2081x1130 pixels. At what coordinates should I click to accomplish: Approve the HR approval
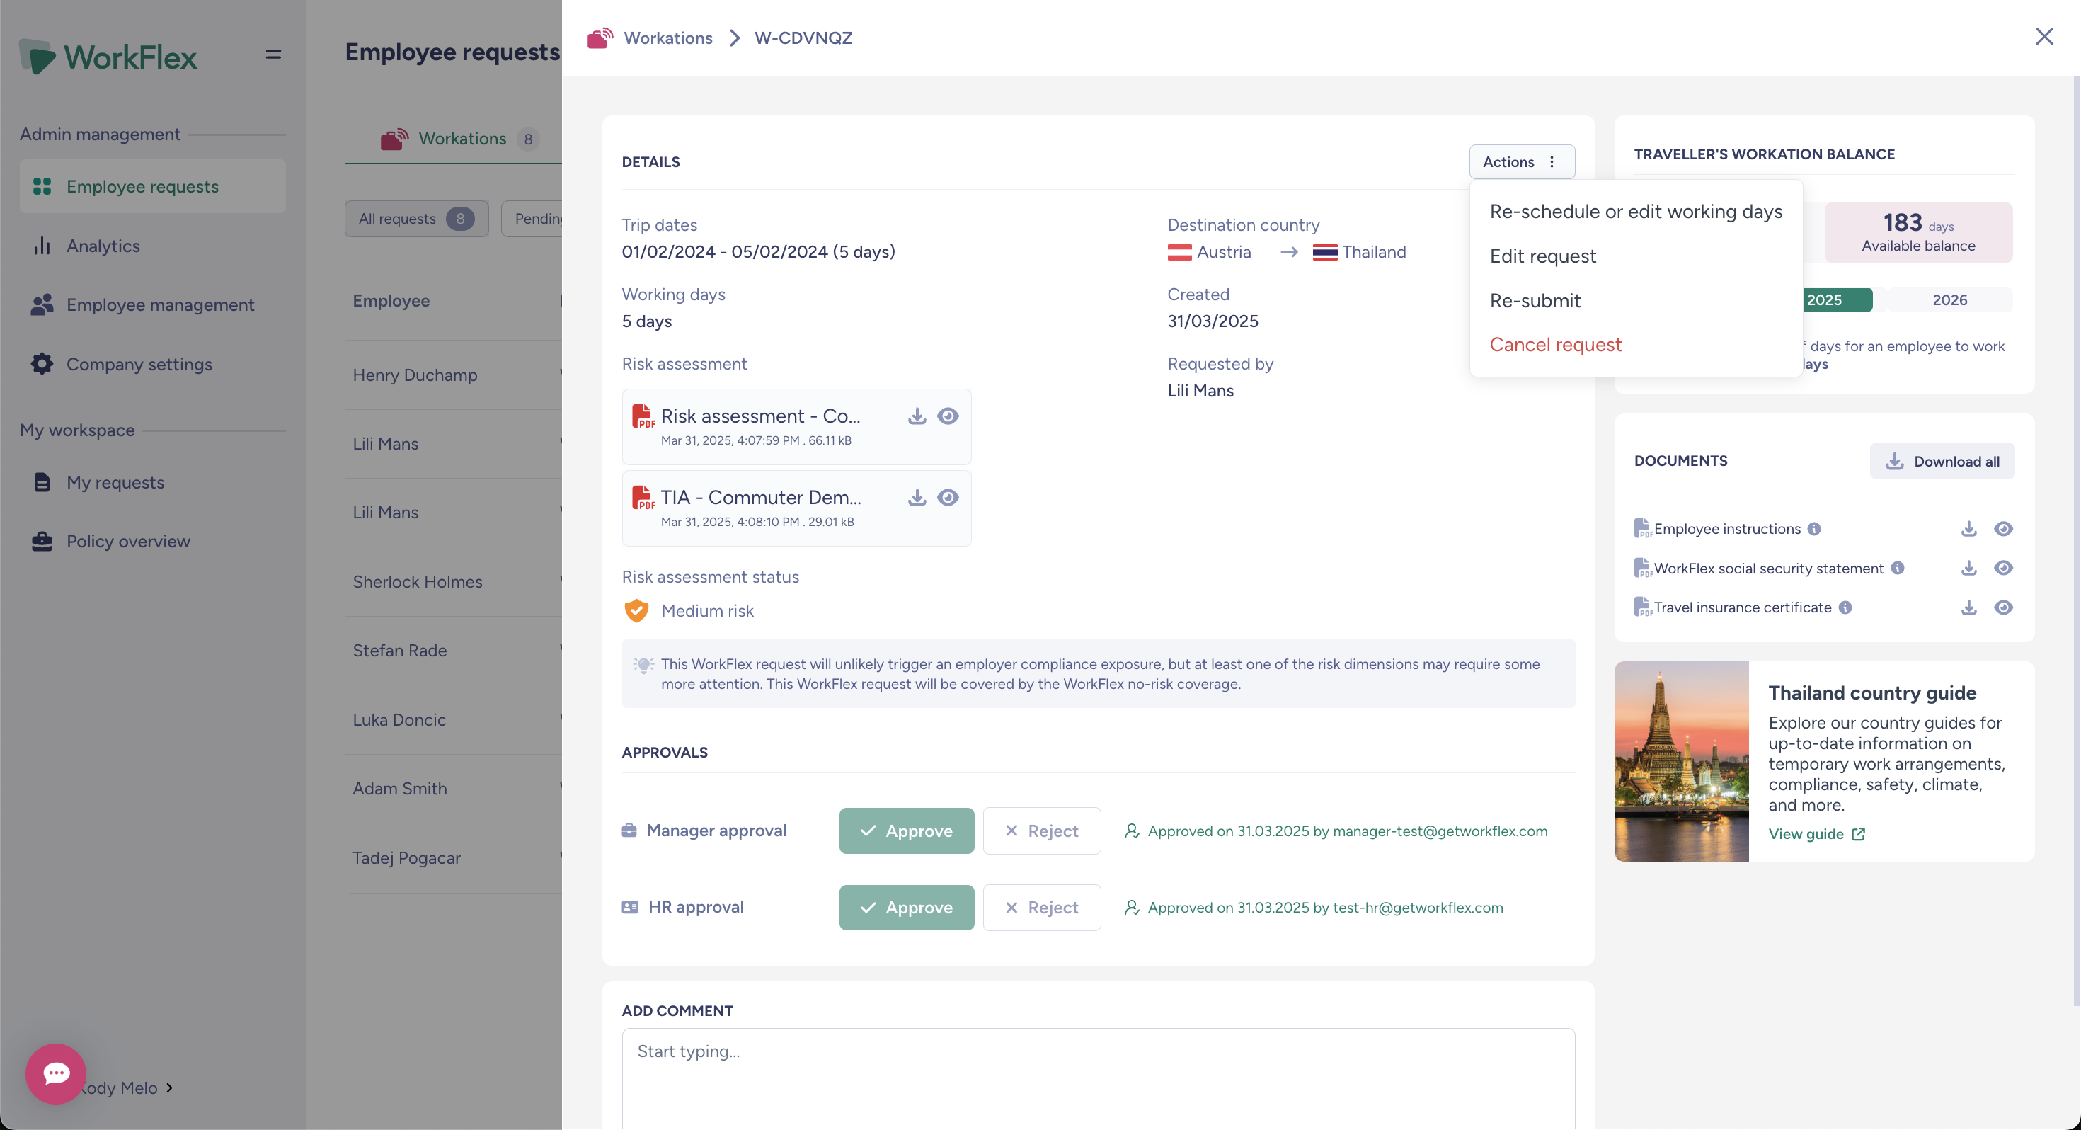pyautogui.click(x=905, y=907)
